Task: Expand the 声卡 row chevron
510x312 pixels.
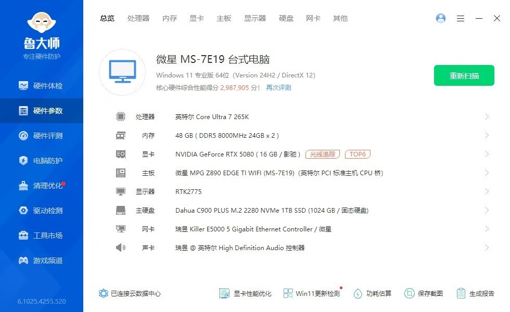Action: [487, 248]
